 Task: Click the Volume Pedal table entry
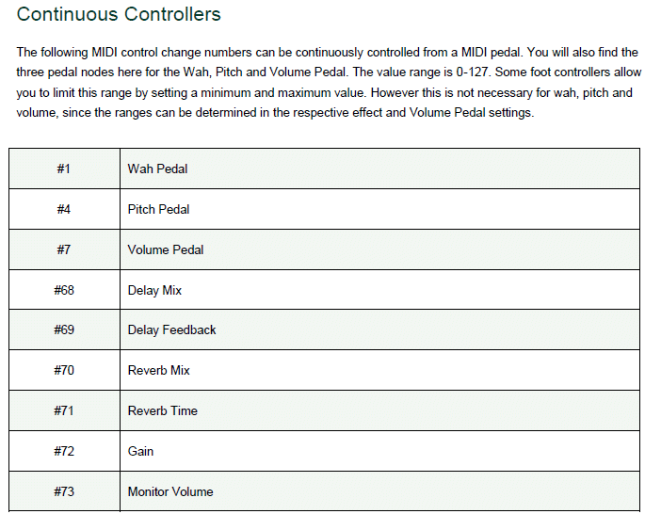point(166,249)
